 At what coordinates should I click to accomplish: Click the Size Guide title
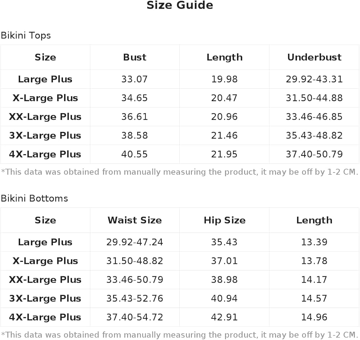point(180,5)
